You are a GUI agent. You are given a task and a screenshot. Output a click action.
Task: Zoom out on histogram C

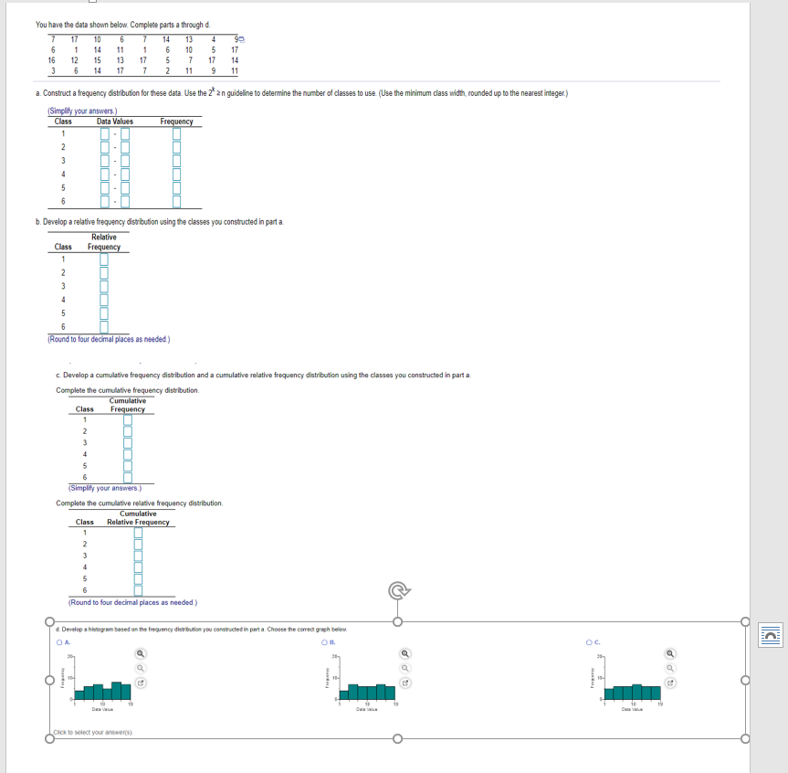click(671, 666)
